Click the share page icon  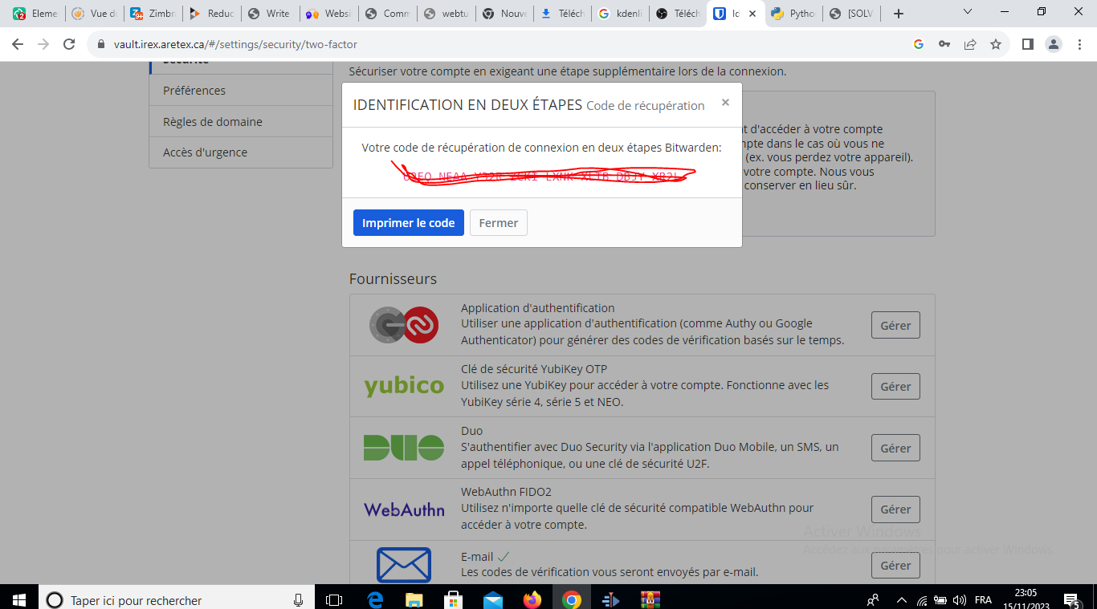970,44
